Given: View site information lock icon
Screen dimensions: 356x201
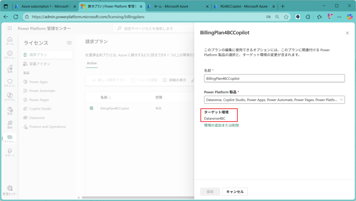Looking at the screenshot, I should click(x=27, y=17).
